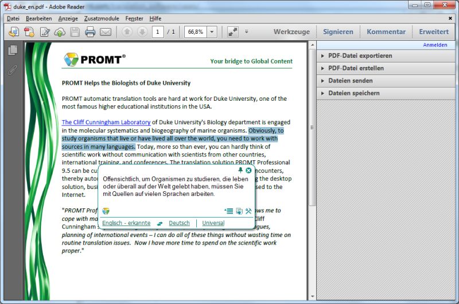Screen dimensions: 459x304
Task: Open the Bearbeiten menu
Action: click(x=38, y=18)
